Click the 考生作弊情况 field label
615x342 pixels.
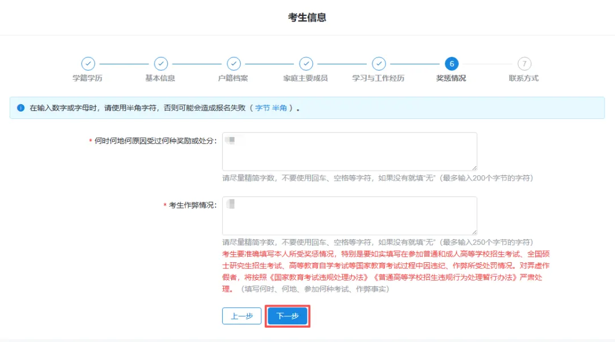192,205
